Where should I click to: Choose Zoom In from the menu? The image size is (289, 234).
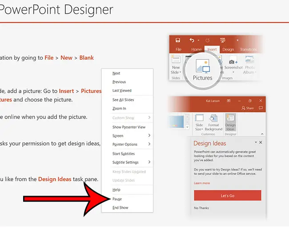point(119,108)
